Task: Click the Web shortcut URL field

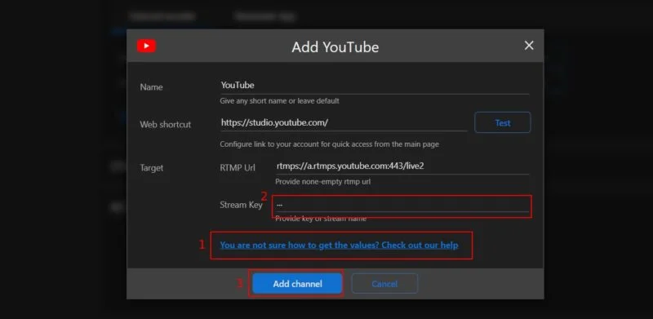Action: click(x=344, y=122)
